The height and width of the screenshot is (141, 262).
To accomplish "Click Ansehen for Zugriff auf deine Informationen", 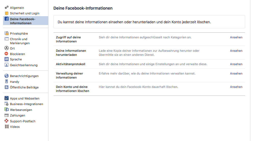I will (x=236, y=37).
